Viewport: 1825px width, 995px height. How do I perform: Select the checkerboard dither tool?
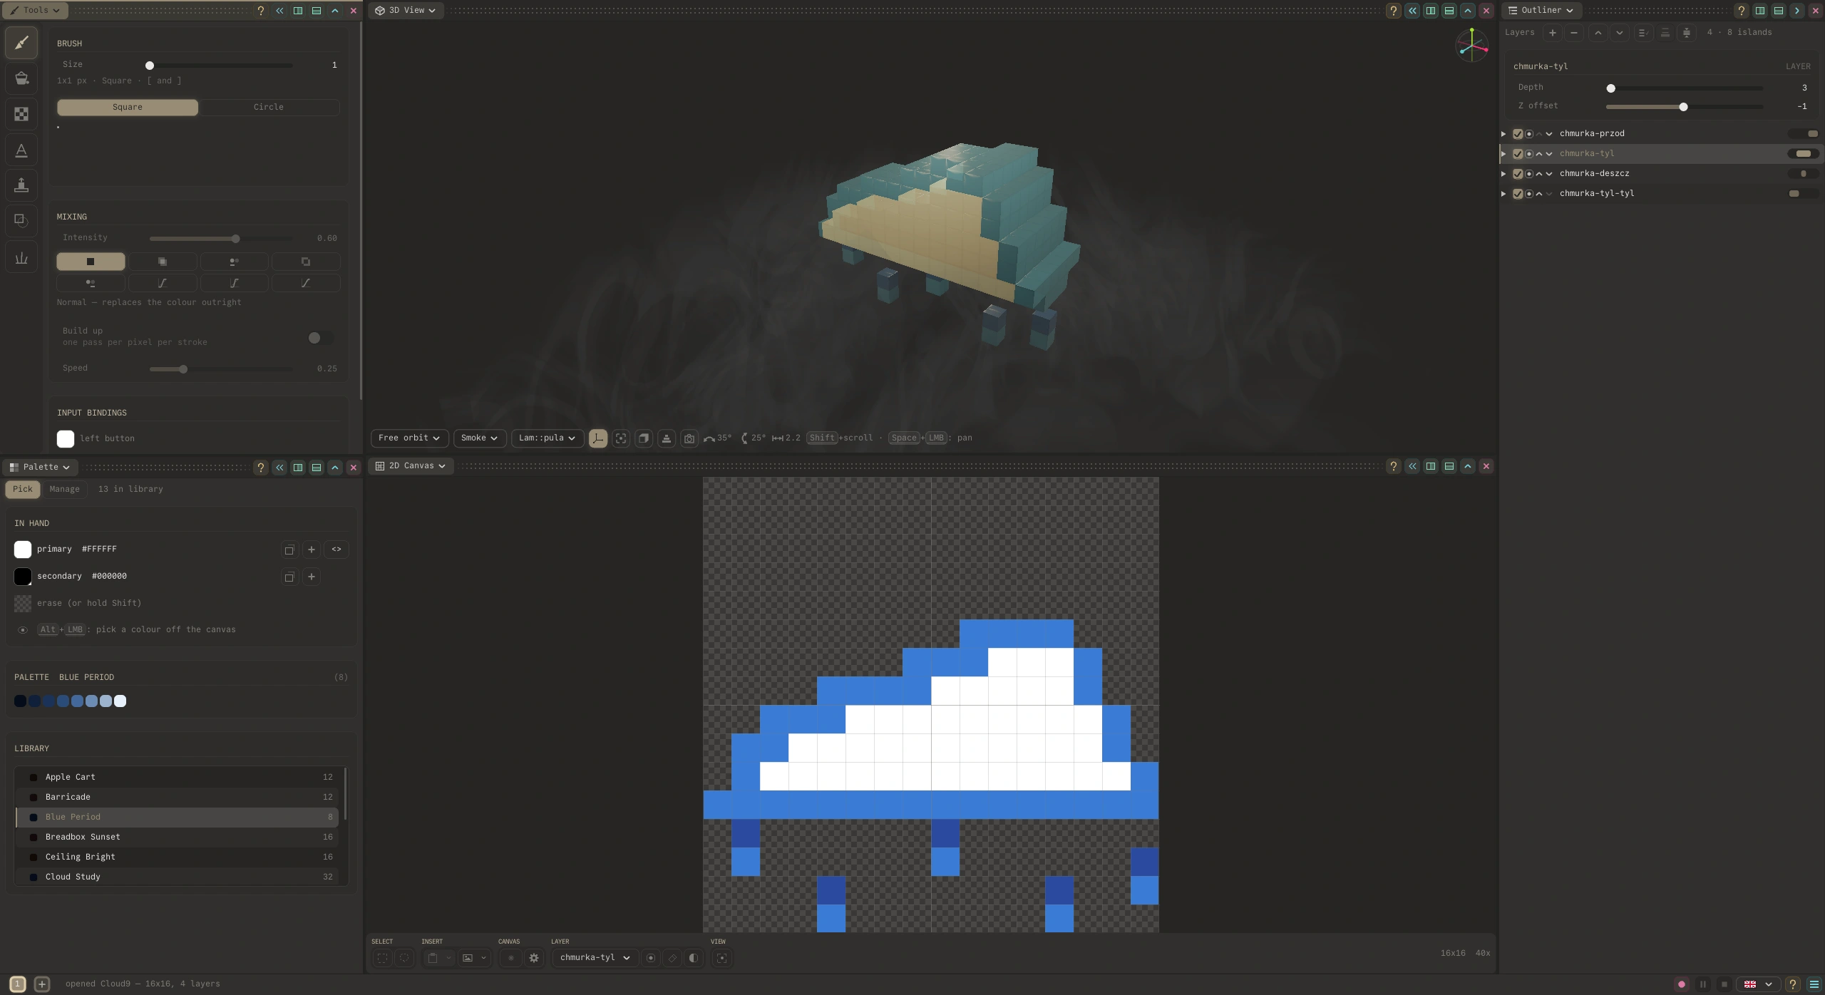tap(21, 114)
